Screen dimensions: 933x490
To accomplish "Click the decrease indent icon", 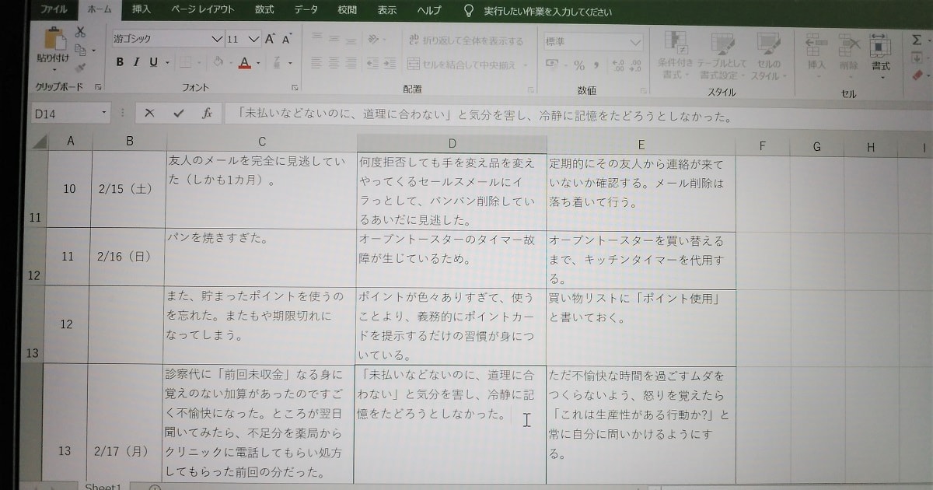I will (x=372, y=63).
